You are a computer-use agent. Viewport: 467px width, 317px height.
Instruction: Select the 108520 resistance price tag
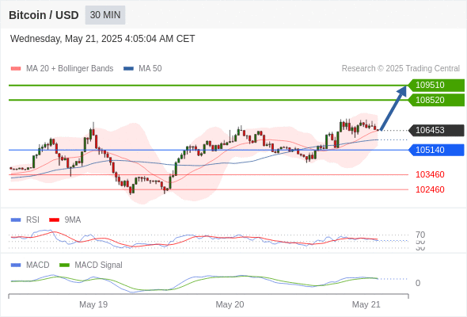pos(436,100)
